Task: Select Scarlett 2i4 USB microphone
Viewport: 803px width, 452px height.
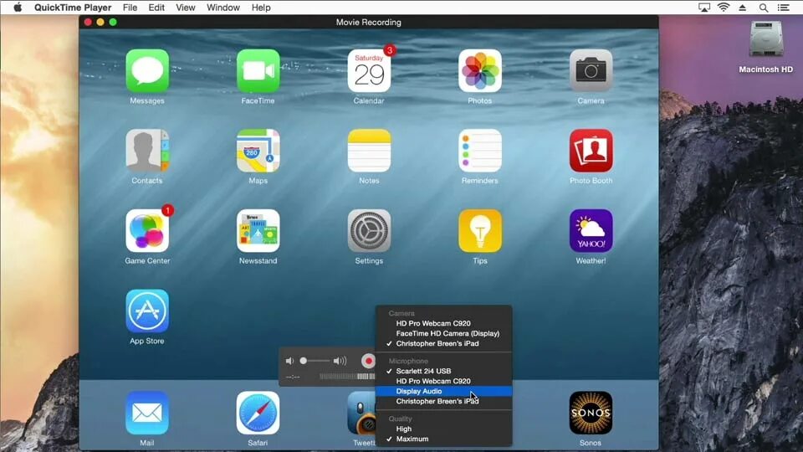Action: point(423,371)
